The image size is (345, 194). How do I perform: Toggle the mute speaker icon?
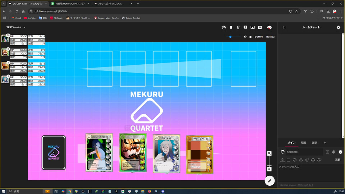click(245, 37)
